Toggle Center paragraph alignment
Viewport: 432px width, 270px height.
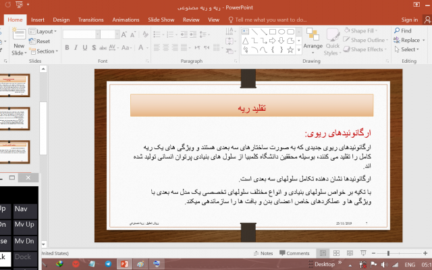pos(166,48)
